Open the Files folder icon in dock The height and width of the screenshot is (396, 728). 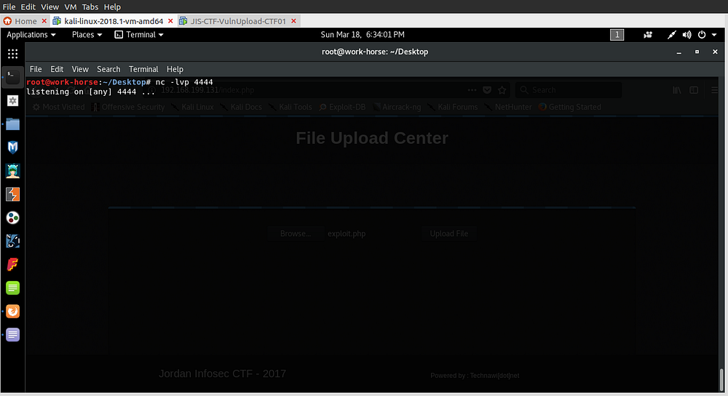[x=12, y=124]
